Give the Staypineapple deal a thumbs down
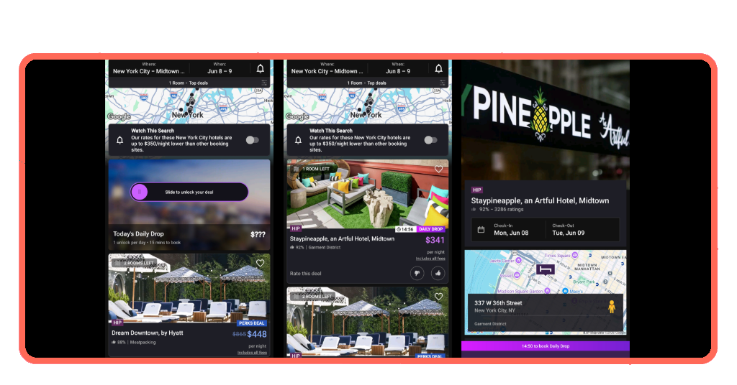The width and height of the screenshot is (737, 385). click(x=417, y=273)
